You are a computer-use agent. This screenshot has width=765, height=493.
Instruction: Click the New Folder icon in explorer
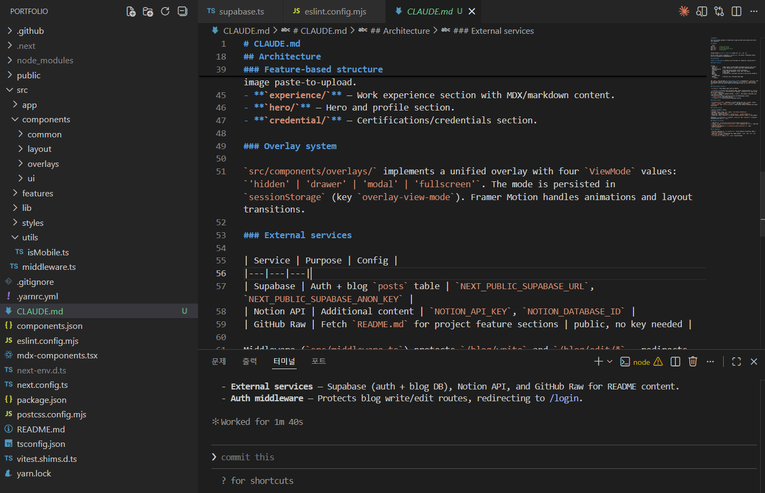pyautogui.click(x=148, y=11)
